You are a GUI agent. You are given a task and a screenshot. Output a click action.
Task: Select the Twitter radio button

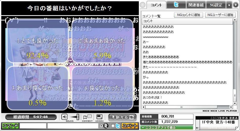[113, 126]
